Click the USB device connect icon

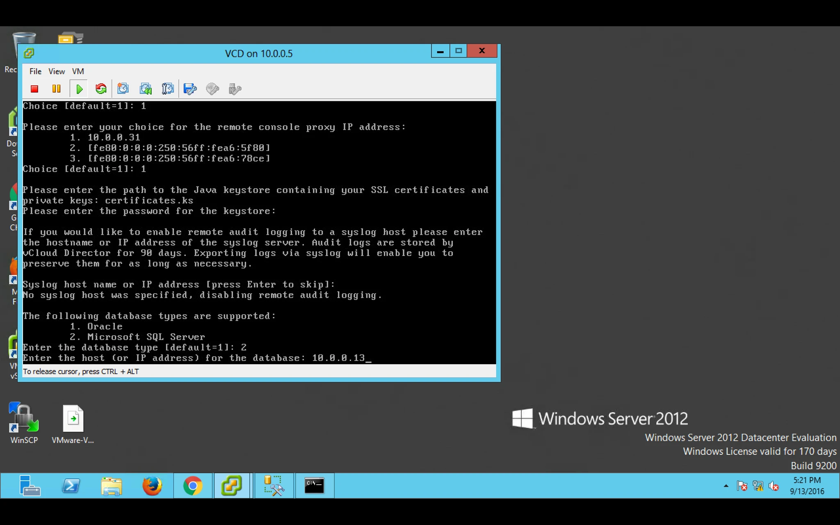pos(235,89)
